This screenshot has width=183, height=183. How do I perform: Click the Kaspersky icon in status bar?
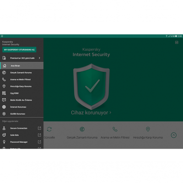(x=2, y=36)
